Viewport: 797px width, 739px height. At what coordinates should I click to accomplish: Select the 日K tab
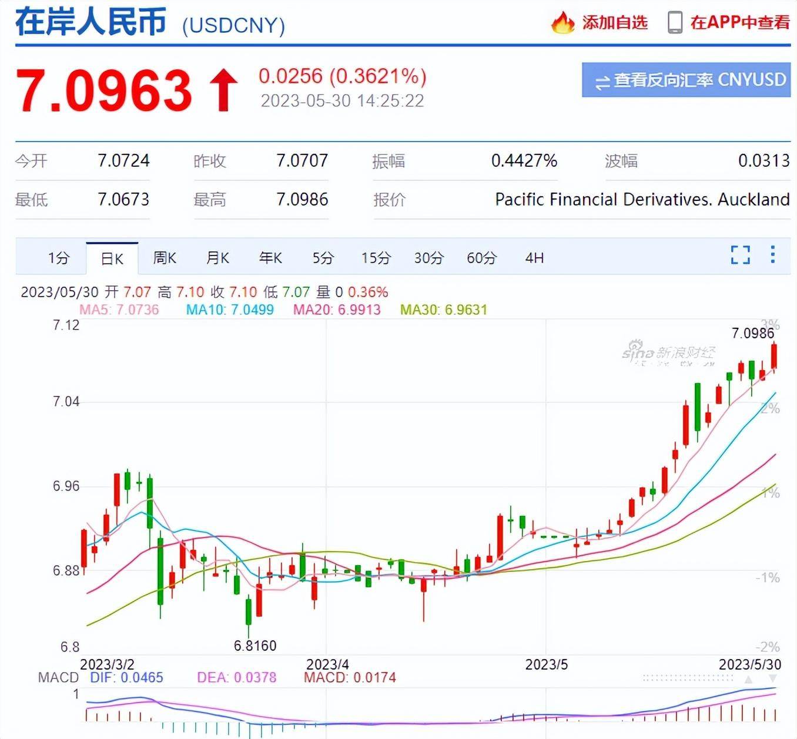click(x=112, y=258)
